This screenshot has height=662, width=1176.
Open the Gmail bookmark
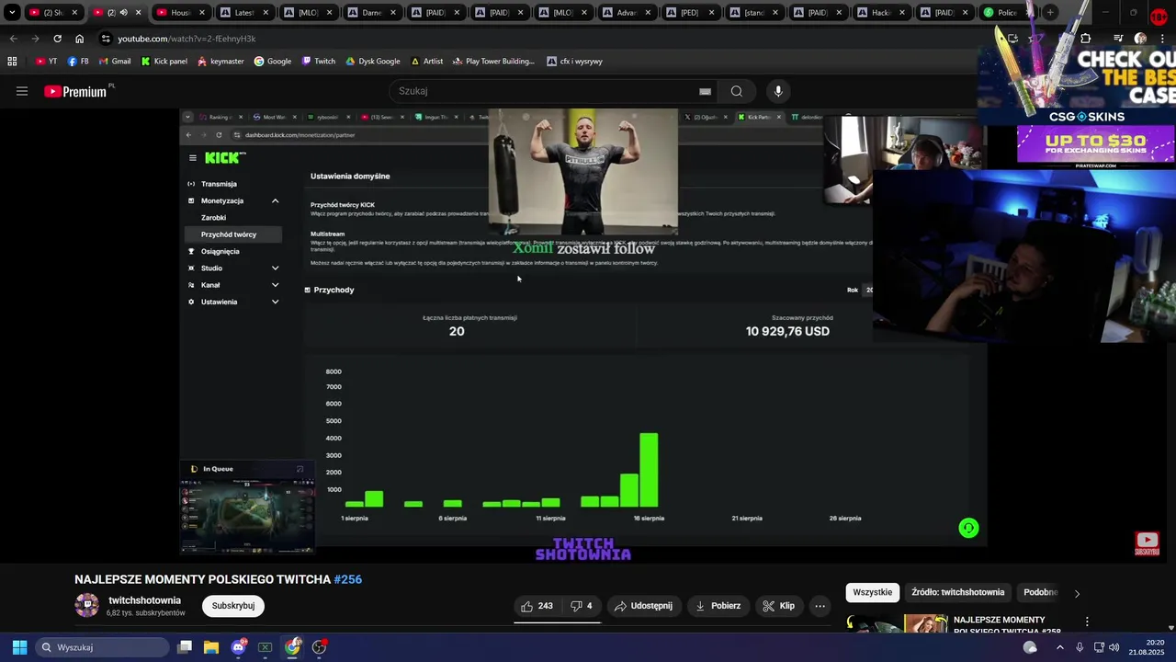[x=114, y=61]
